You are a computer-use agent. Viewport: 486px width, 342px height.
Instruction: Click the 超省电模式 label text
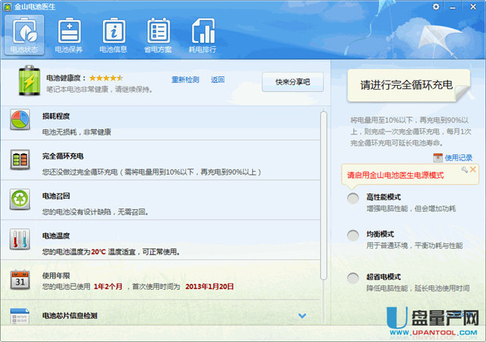click(x=384, y=277)
